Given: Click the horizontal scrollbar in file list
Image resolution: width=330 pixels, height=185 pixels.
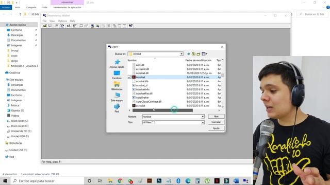Looking at the screenshot, I should (x=162, y=110).
